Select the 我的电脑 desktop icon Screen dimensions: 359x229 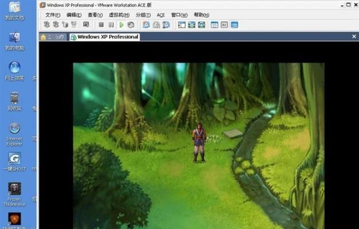14,41
